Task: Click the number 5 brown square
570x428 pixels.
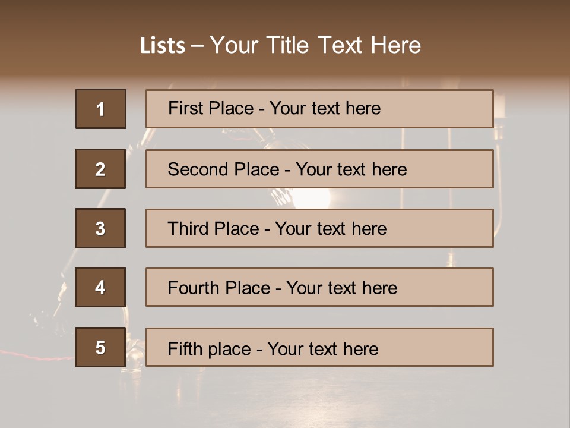Action: [x=100, y=347]
